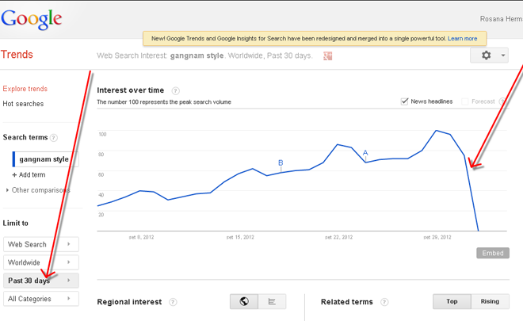Open the Past 30 days dropdown
This screenshot has width=523, height=321.
pos(41,281)
